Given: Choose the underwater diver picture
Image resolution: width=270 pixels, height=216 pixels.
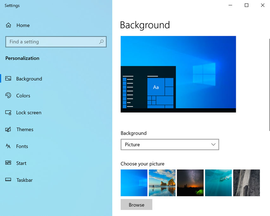Looking at the screenshot, I should tap(218, 183).
